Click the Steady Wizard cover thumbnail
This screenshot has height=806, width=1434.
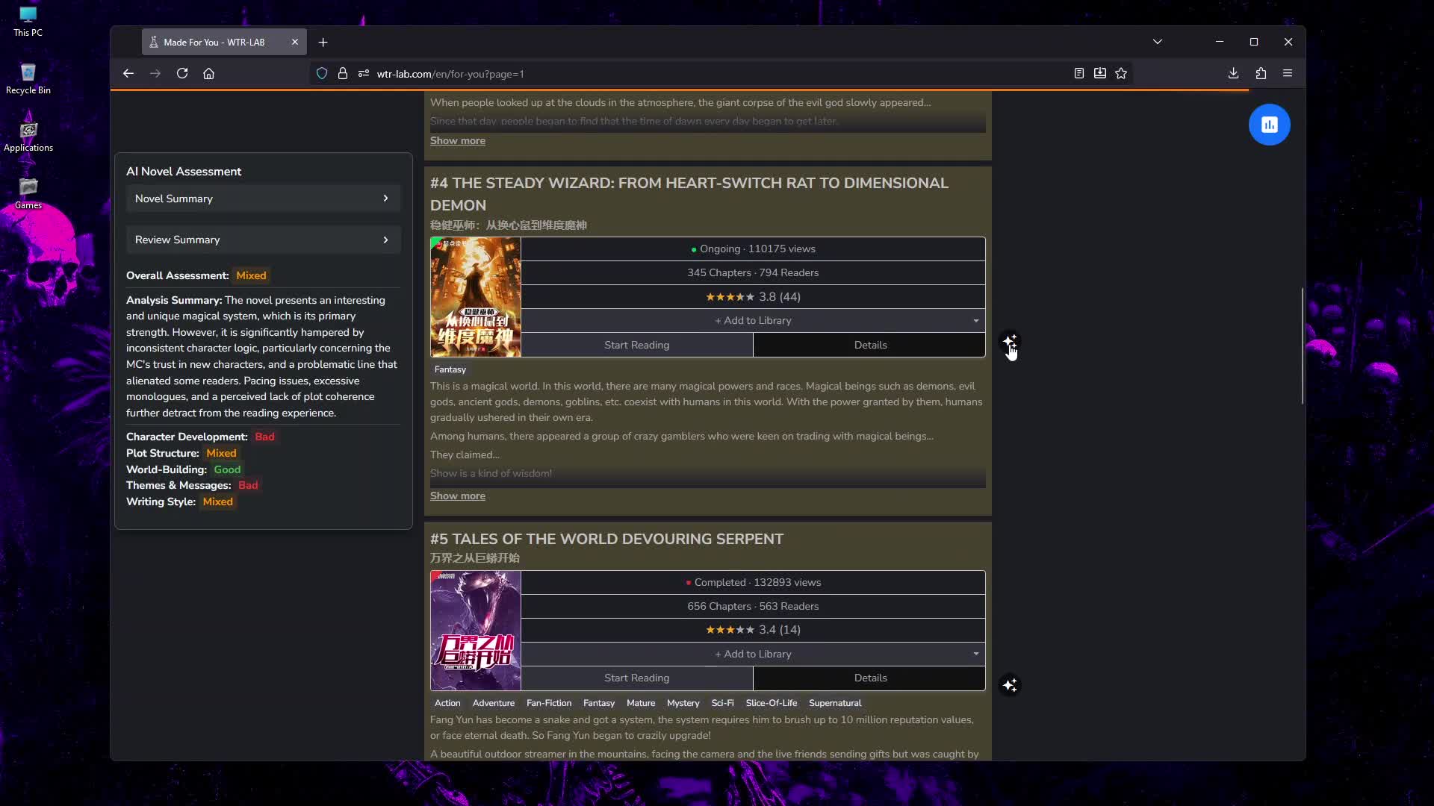coord(475,297)
